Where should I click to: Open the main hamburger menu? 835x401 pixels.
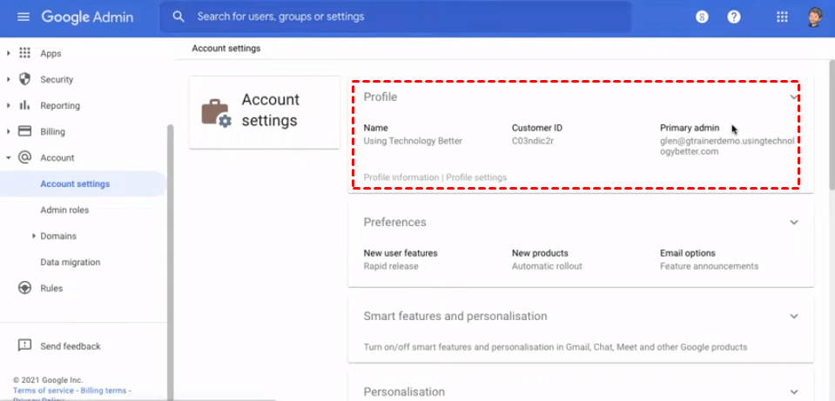(x=24, y=17)
